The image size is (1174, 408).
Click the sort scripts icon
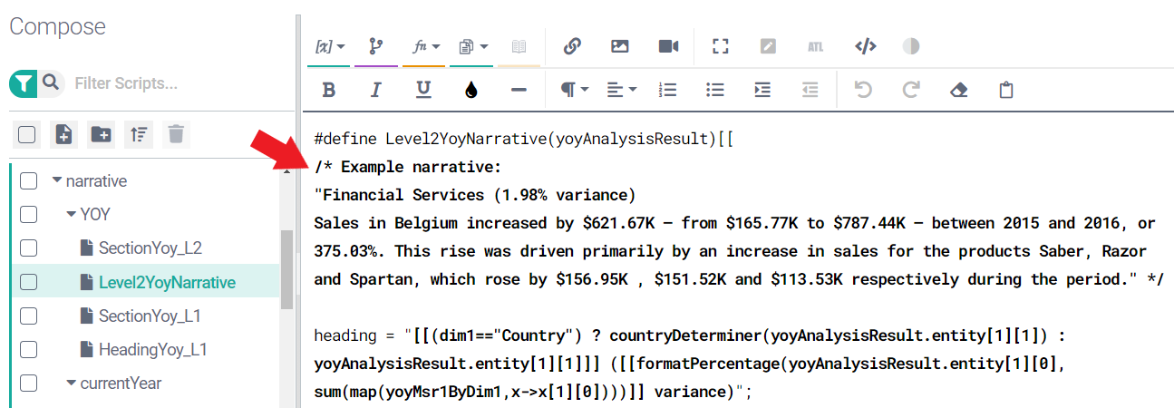139,135
